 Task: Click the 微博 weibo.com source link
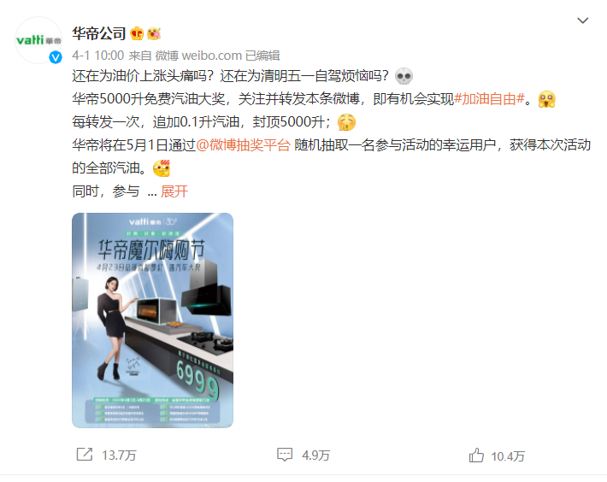coord(198,56)
